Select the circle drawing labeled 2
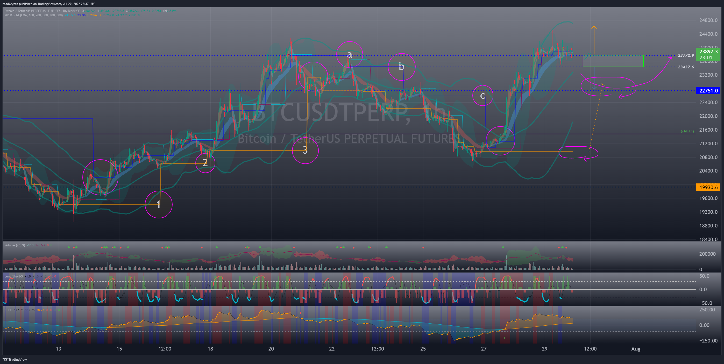The image size is (724, 364). point(205,163)
